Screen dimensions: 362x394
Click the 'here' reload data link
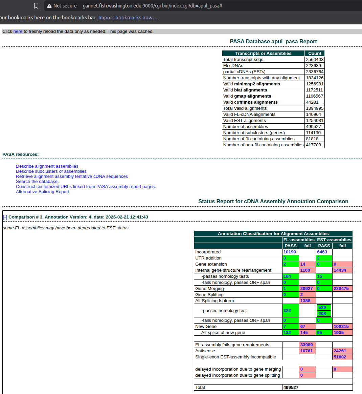click(18, 32)
